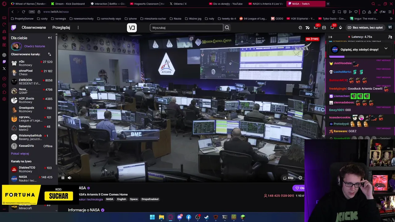Click username freddyjingle in chat

(x=338, y=89)
